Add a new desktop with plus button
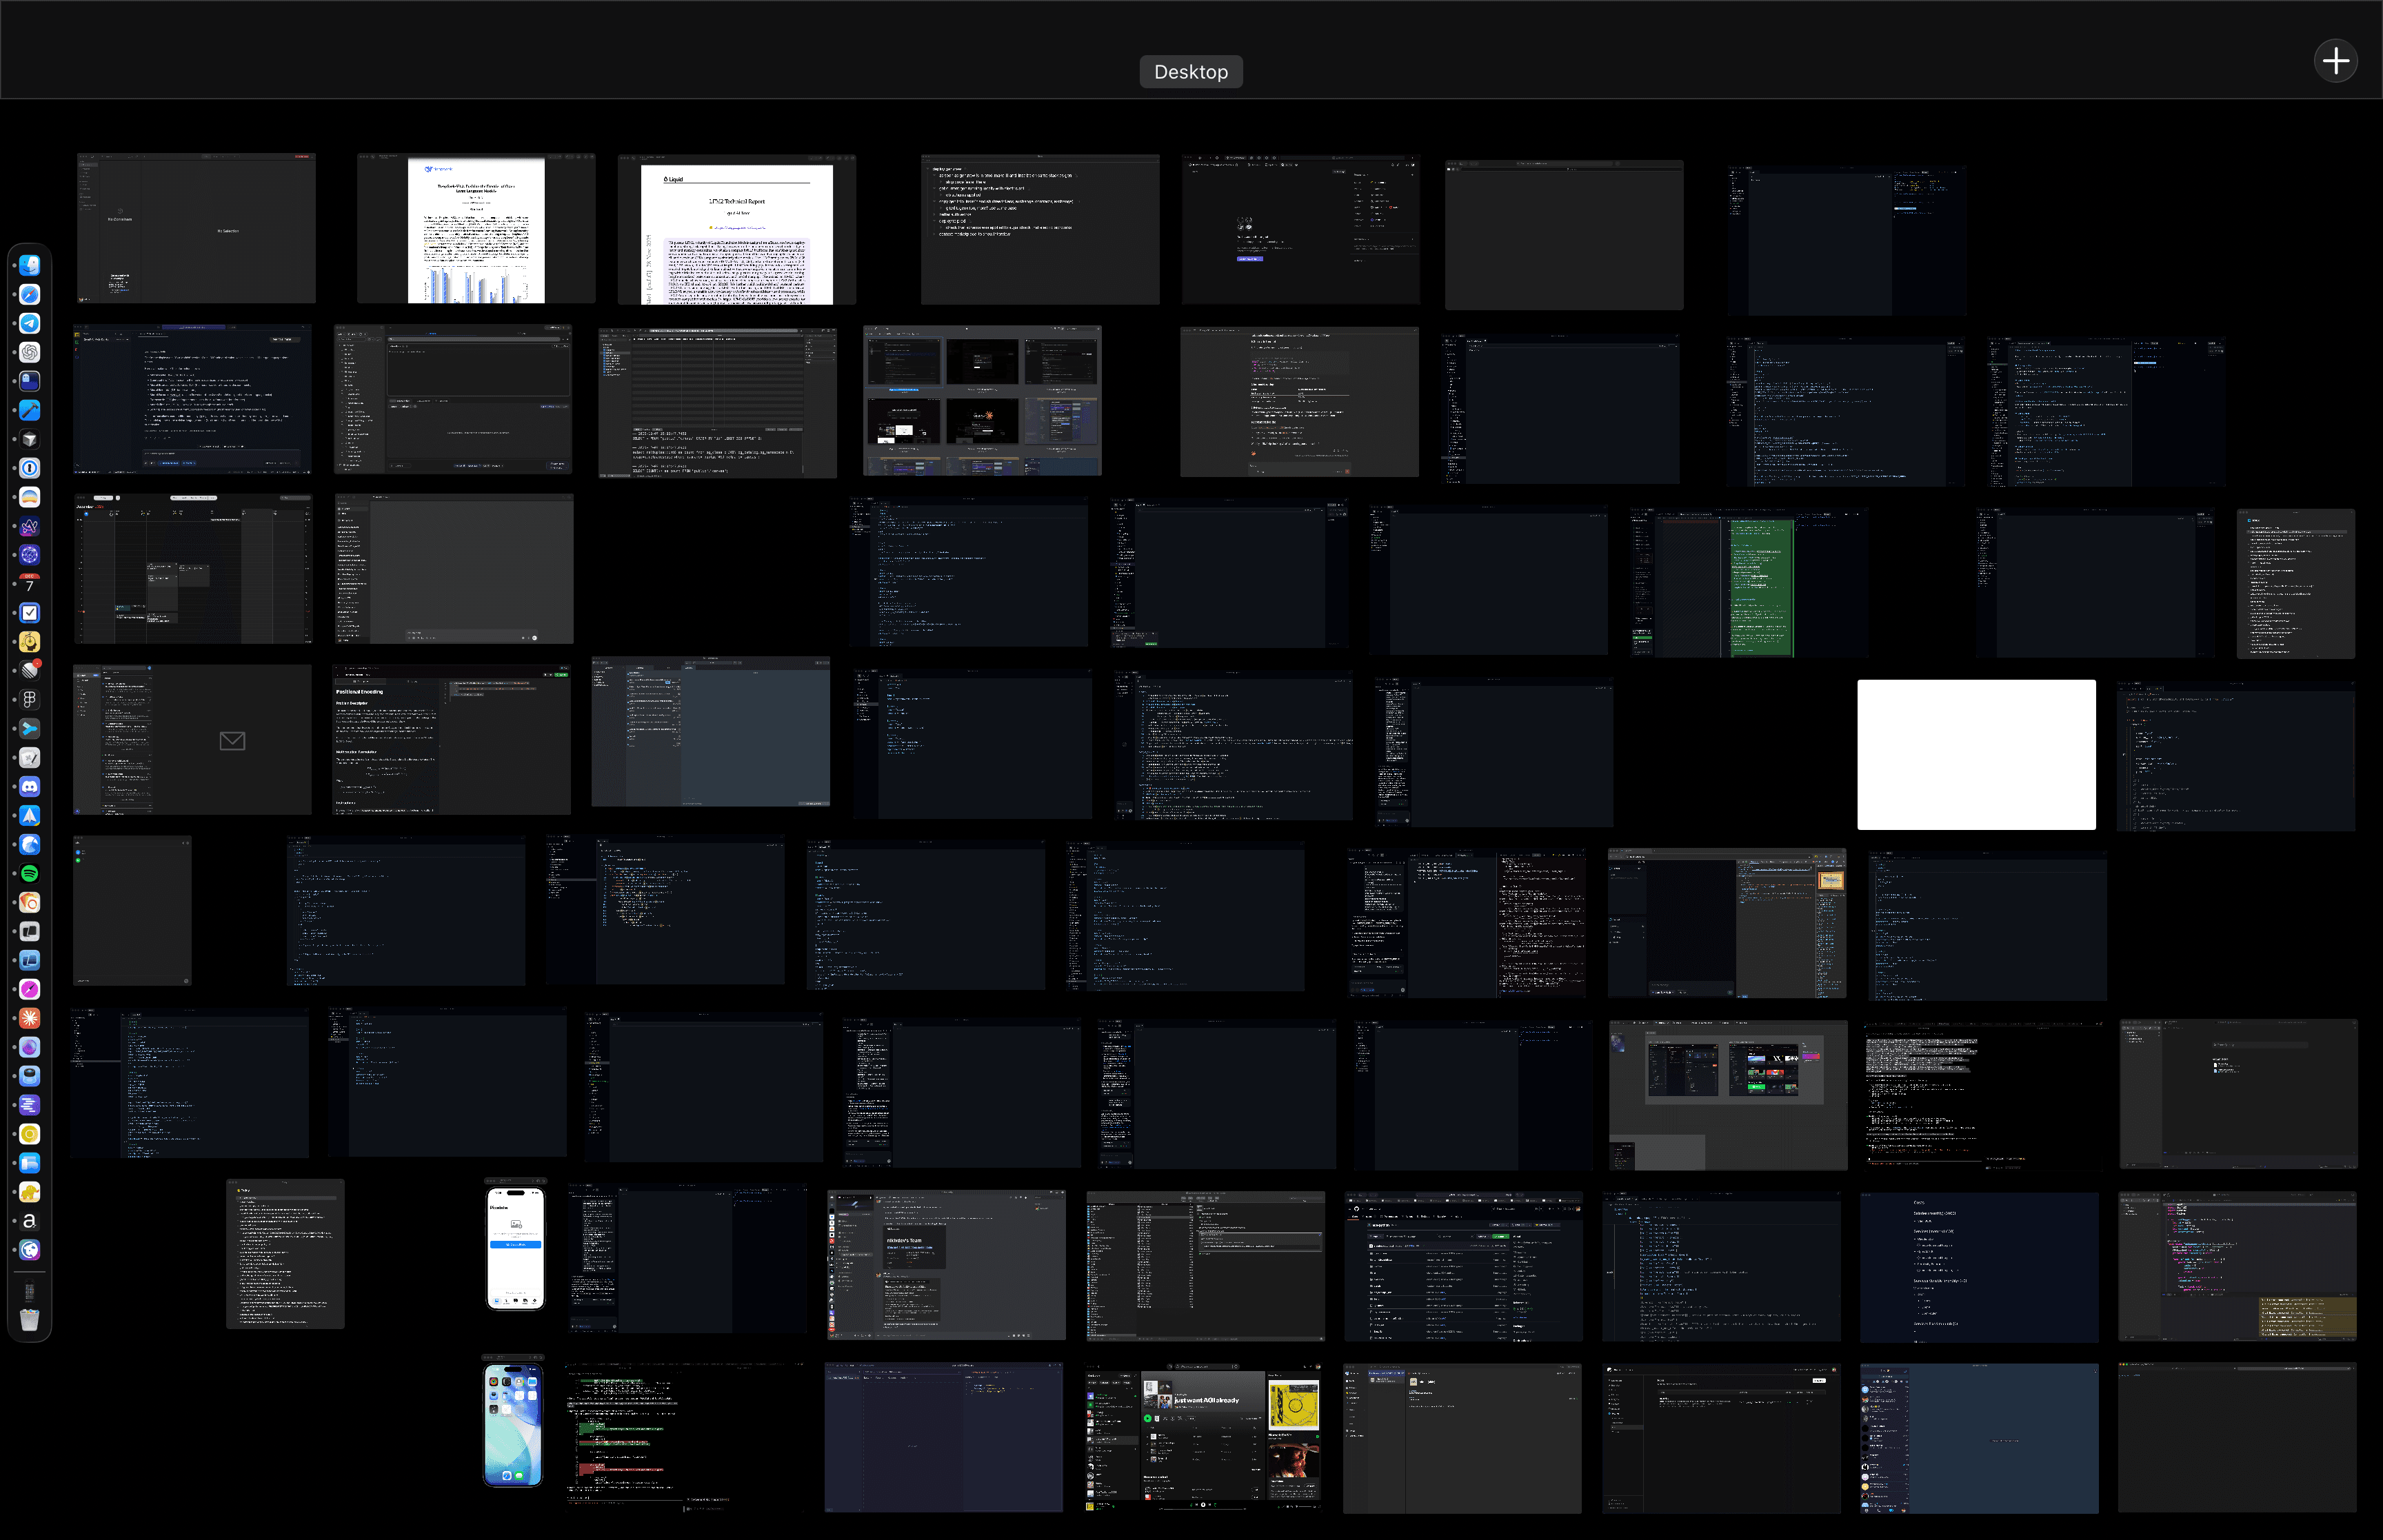The width and height of the screenshot is (2383, 1540). pyautogui.click(x=2335, y=62)
